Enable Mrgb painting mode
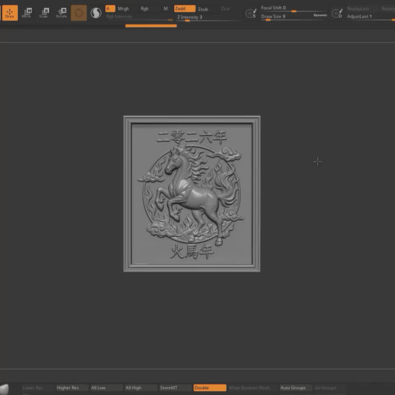Viewport: 395px width, 395px height. point(123,9)
